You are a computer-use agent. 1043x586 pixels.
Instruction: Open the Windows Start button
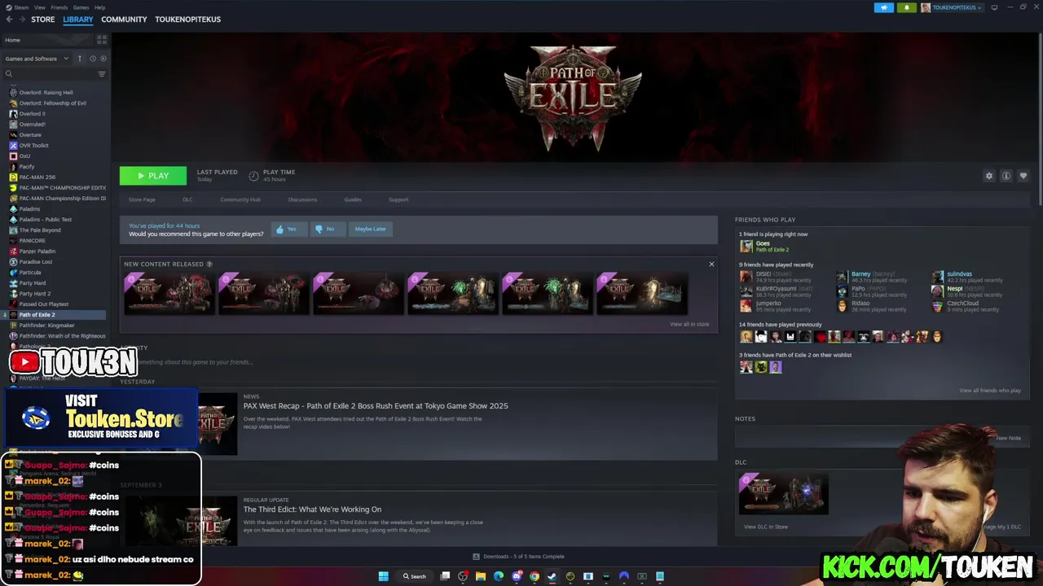[383, 576]
